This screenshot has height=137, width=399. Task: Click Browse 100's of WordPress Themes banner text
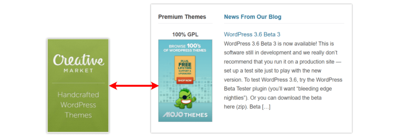pyautogui.click(x=185, y=48)
